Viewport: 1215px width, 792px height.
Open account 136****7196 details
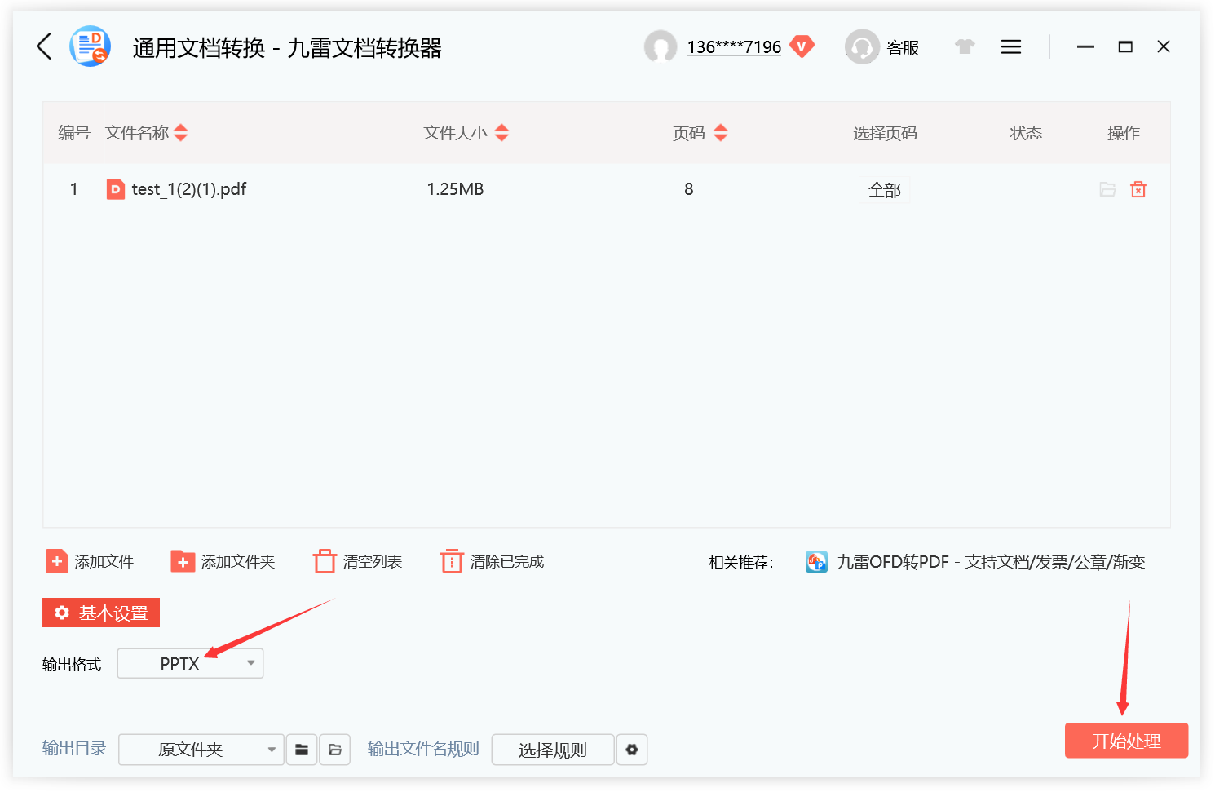734,47
